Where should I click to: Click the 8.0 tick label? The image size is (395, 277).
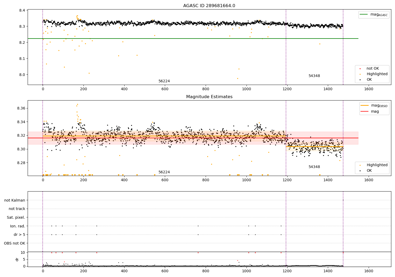(x=22, y=75)
